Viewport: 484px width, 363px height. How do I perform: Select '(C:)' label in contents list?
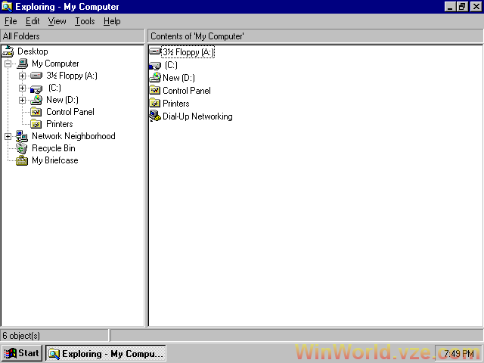[x=171, y=65]
